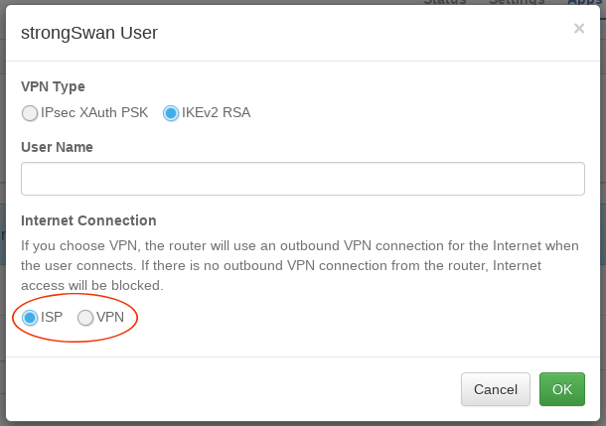
Task: Click the IPsec XAuth PSK label text
Action: point(94,113)
